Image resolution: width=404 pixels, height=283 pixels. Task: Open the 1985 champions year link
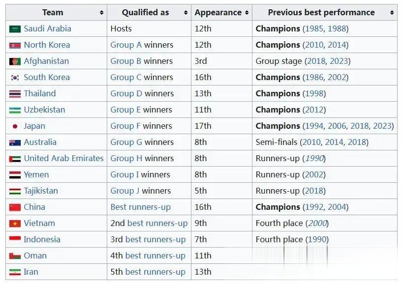tap(314, 29)
